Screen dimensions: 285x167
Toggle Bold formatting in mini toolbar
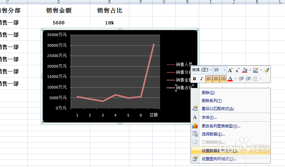click(195, 79)
